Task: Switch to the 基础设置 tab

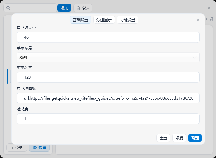Action: 81,20
